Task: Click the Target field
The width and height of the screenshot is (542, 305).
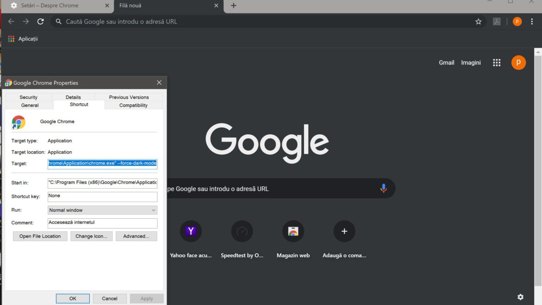Action: point(102,164)
